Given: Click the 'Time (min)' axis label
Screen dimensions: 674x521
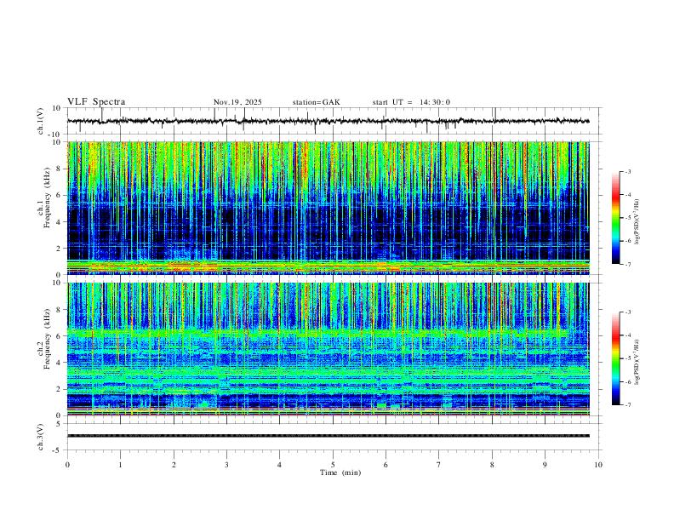Looking at the screenshot, I should [x=340, y=472].
